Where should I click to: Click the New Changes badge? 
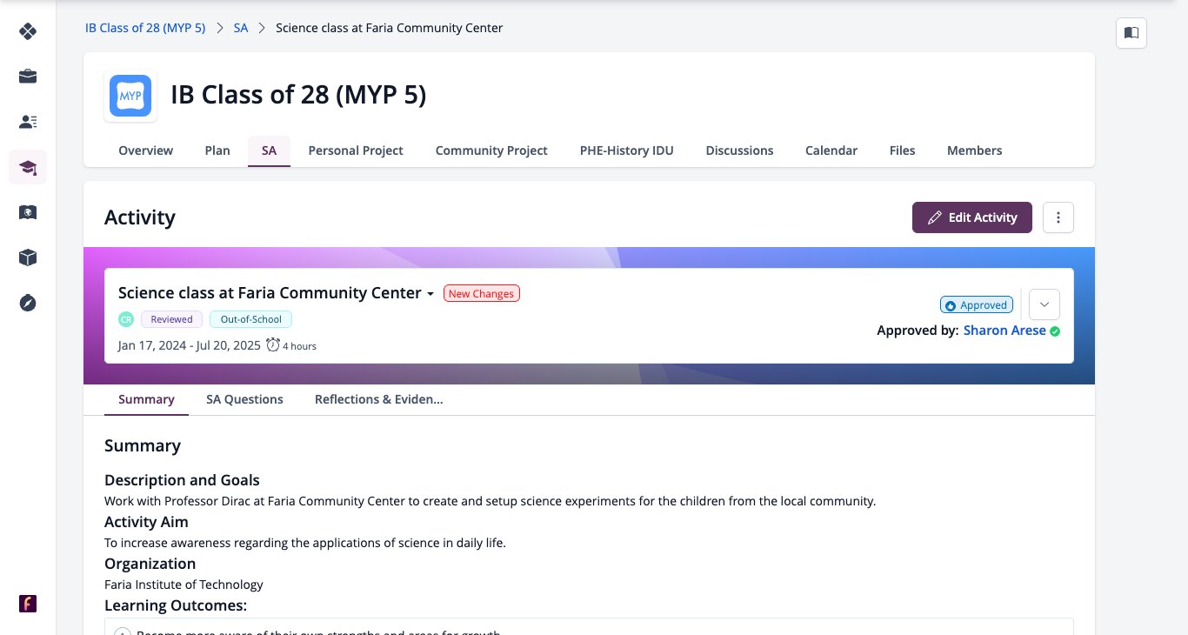[482, 294]
